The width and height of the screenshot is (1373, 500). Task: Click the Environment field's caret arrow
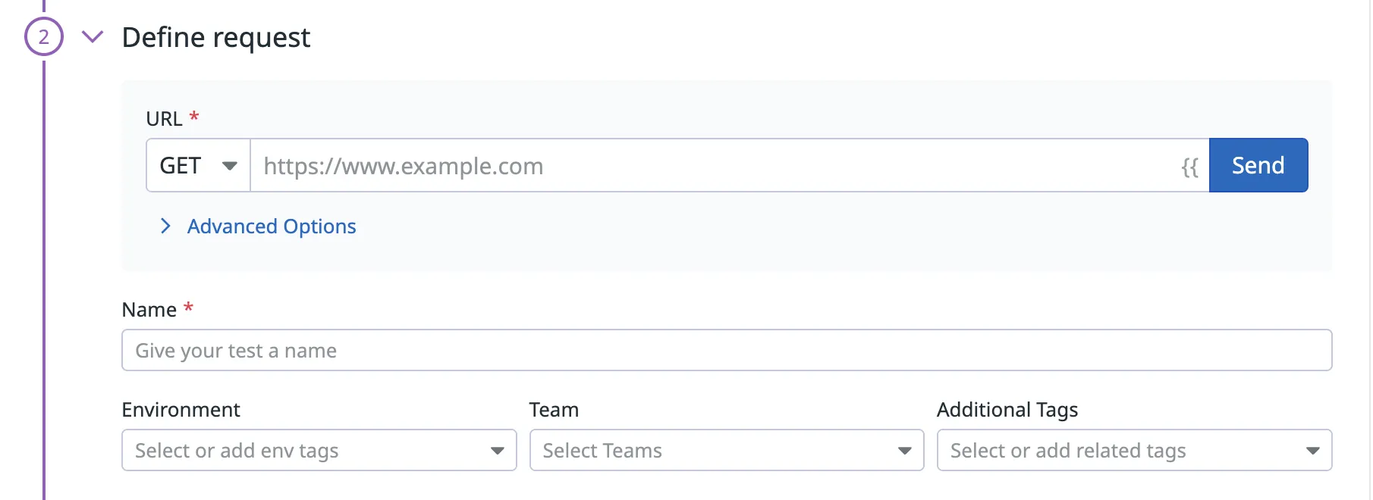coord(498,451)
